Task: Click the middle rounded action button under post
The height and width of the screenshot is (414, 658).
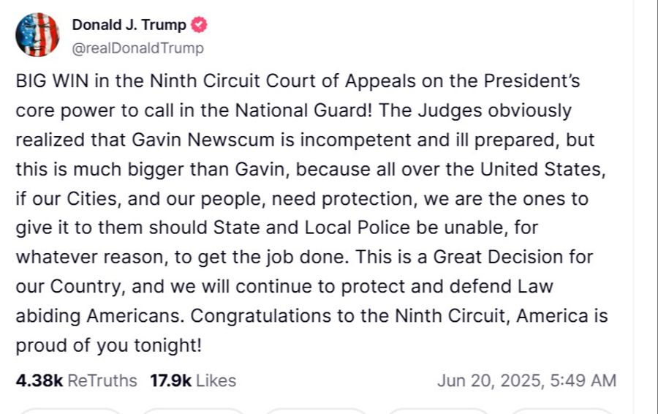Action: coord(316,410)
